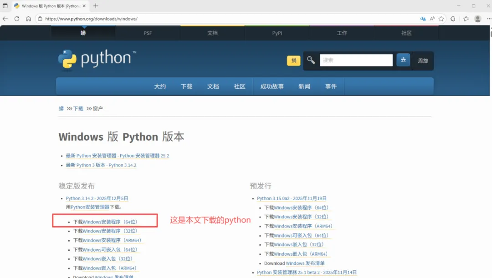Open the page translate icon
This screenshot has width=492, height=278.
pos(423,19)
